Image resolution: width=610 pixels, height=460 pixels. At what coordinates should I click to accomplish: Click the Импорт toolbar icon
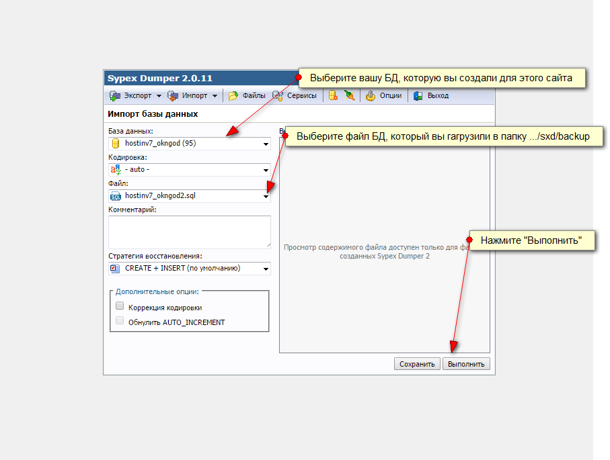[x=173, y=96]
